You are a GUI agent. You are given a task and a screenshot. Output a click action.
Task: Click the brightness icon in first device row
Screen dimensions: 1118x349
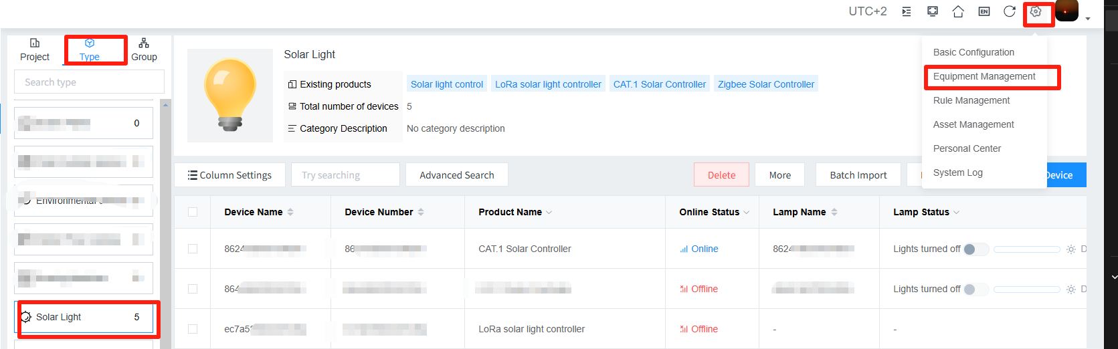pos(1070,249)
